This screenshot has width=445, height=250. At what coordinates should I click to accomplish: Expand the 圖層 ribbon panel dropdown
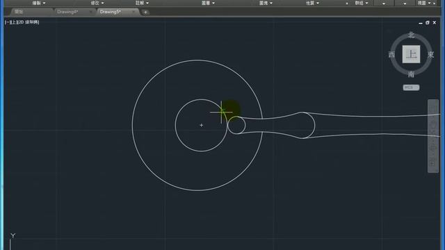tap(208, 3)
